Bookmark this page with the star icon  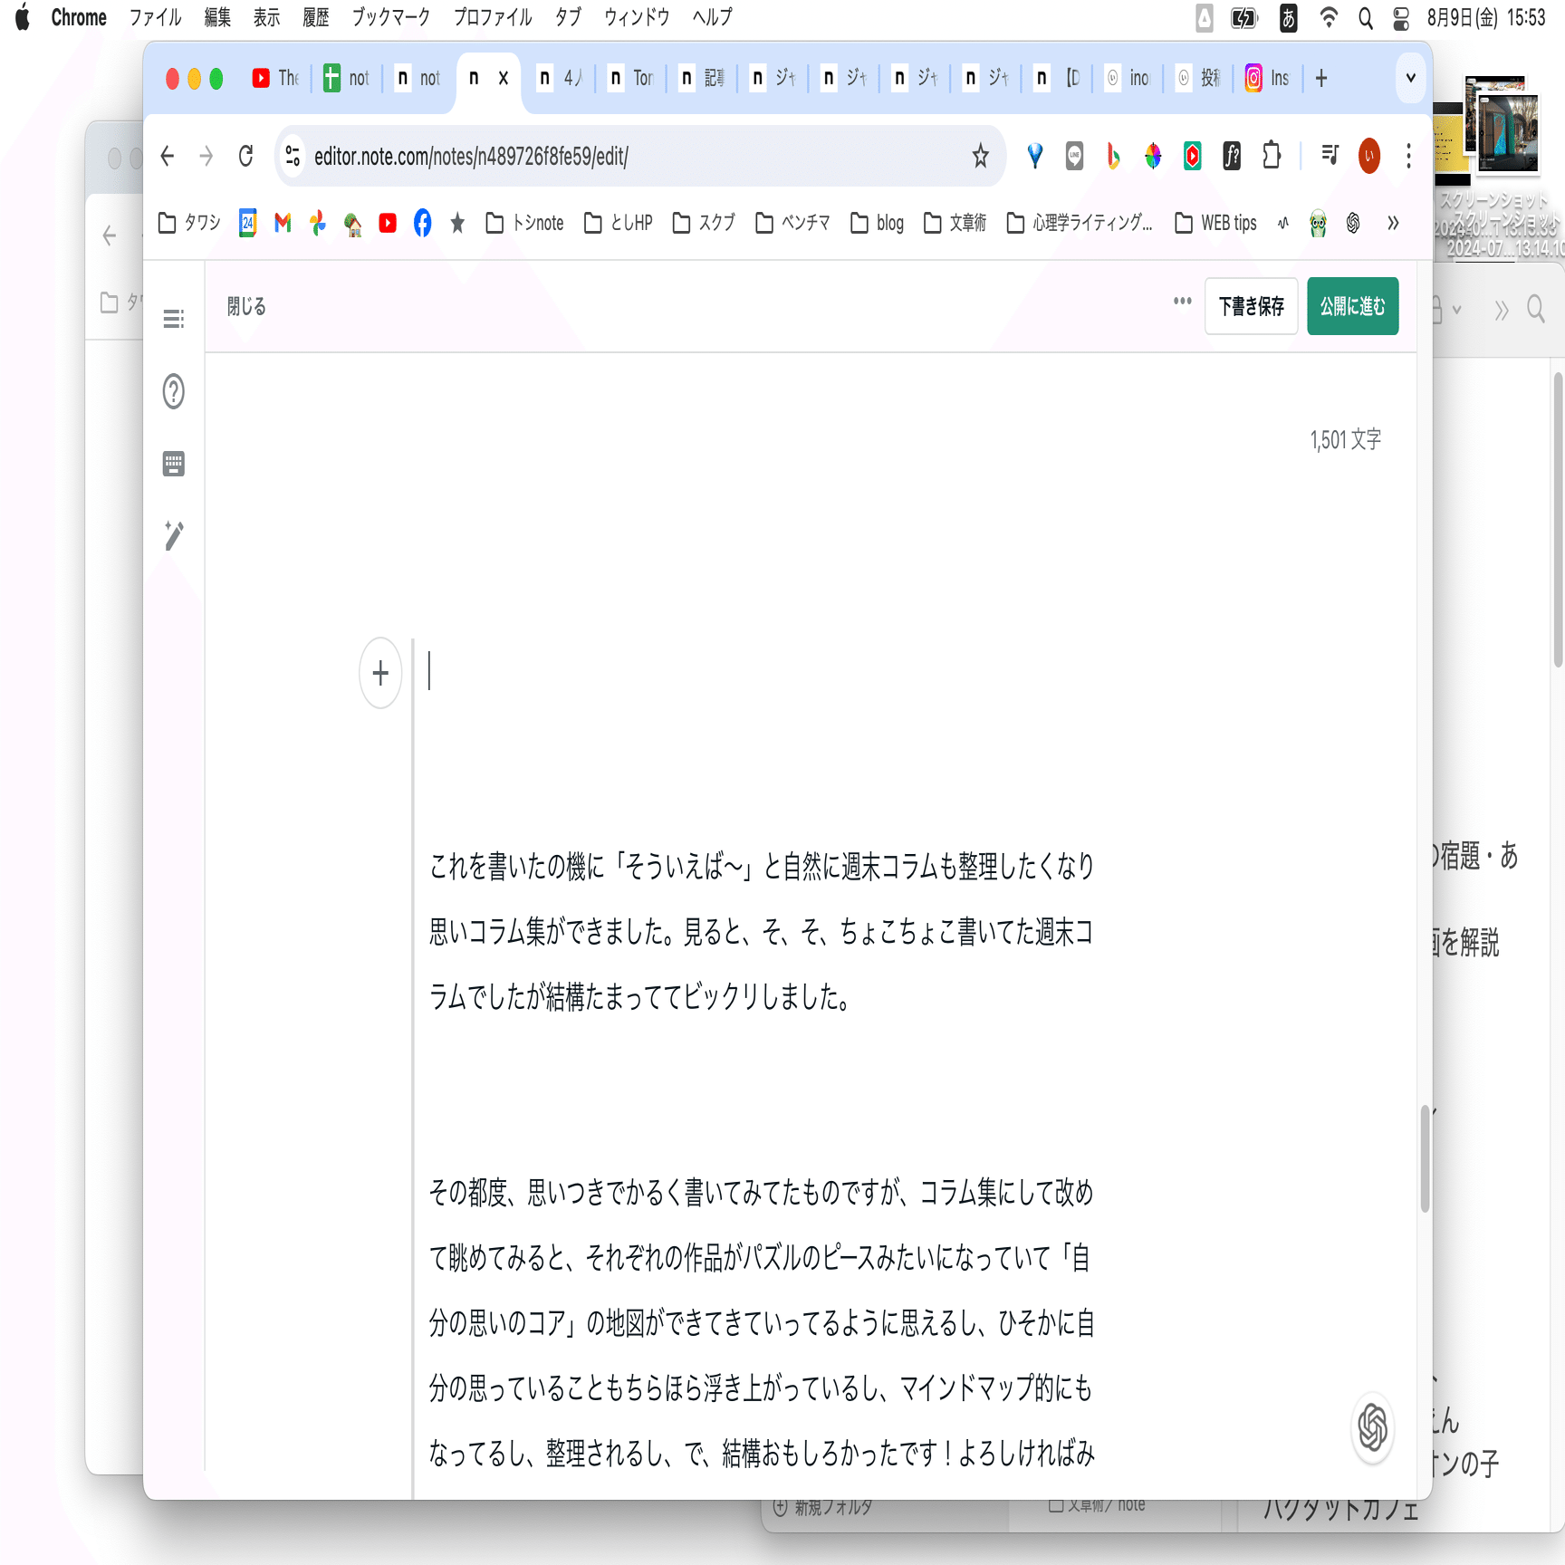[x=980, y=156]
